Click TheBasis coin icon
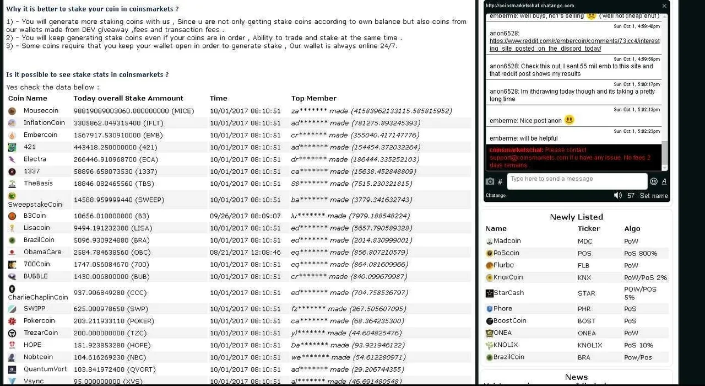This screenshot has width=705, height=386. point(12,184)
